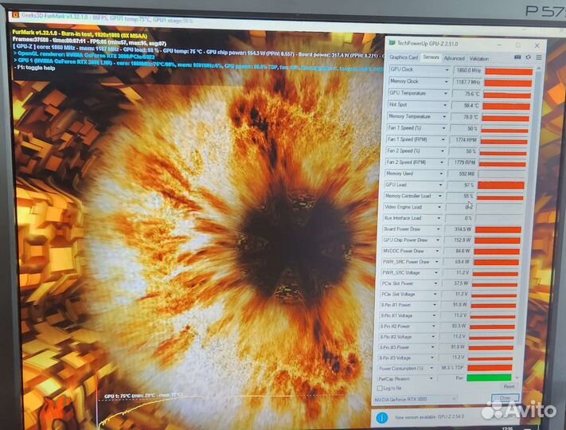Screen dimensions: 566x430
Task: Open the Fan 1 Speed (%) dropdown
Action: coord(443,128)
